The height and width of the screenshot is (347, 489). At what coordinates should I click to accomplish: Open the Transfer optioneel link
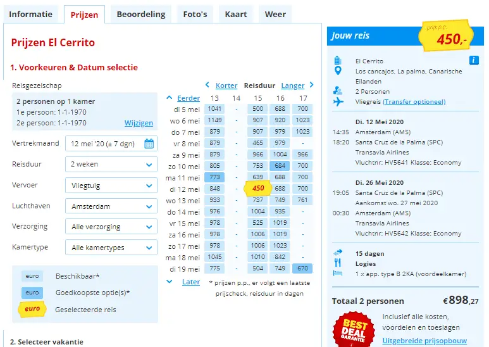point(414,102)
